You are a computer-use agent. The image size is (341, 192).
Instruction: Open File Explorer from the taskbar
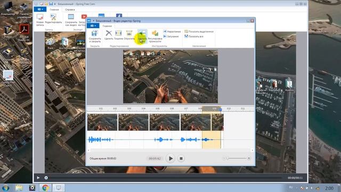pos(19,188)
